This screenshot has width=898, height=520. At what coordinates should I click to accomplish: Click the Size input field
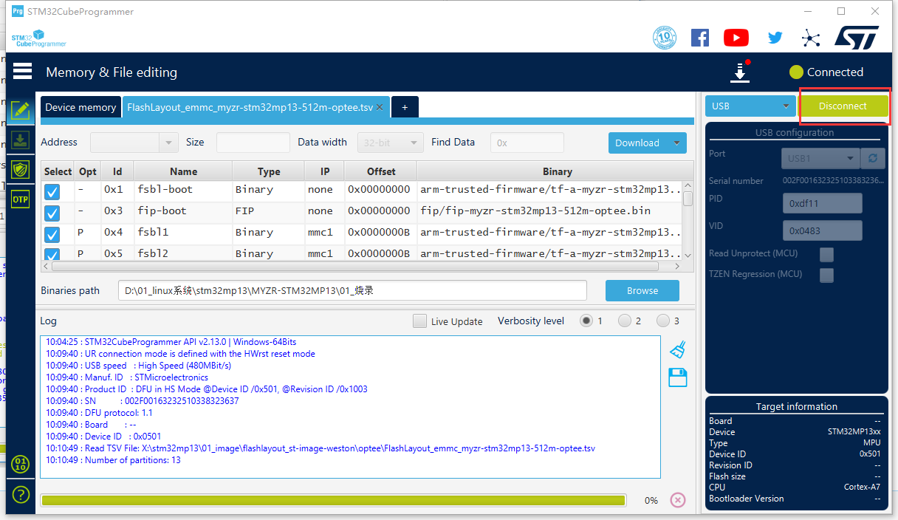click(x=253, y=143)
